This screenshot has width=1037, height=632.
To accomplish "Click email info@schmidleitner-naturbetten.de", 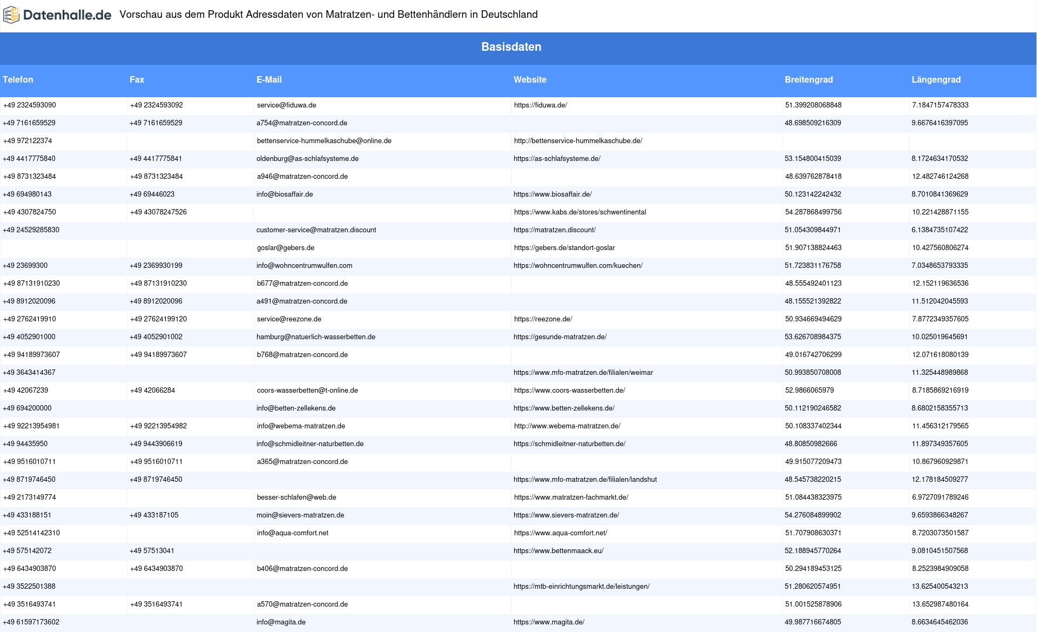I will [310, 444].
